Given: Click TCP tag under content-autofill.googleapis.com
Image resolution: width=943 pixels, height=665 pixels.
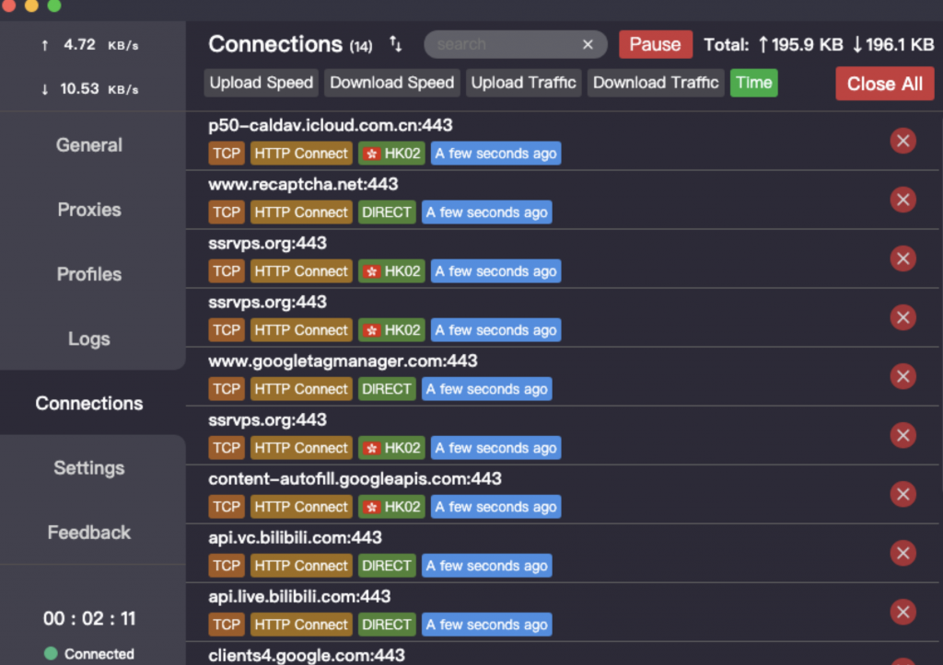Looking at the screenshot, I should click(x=227, y=507).
